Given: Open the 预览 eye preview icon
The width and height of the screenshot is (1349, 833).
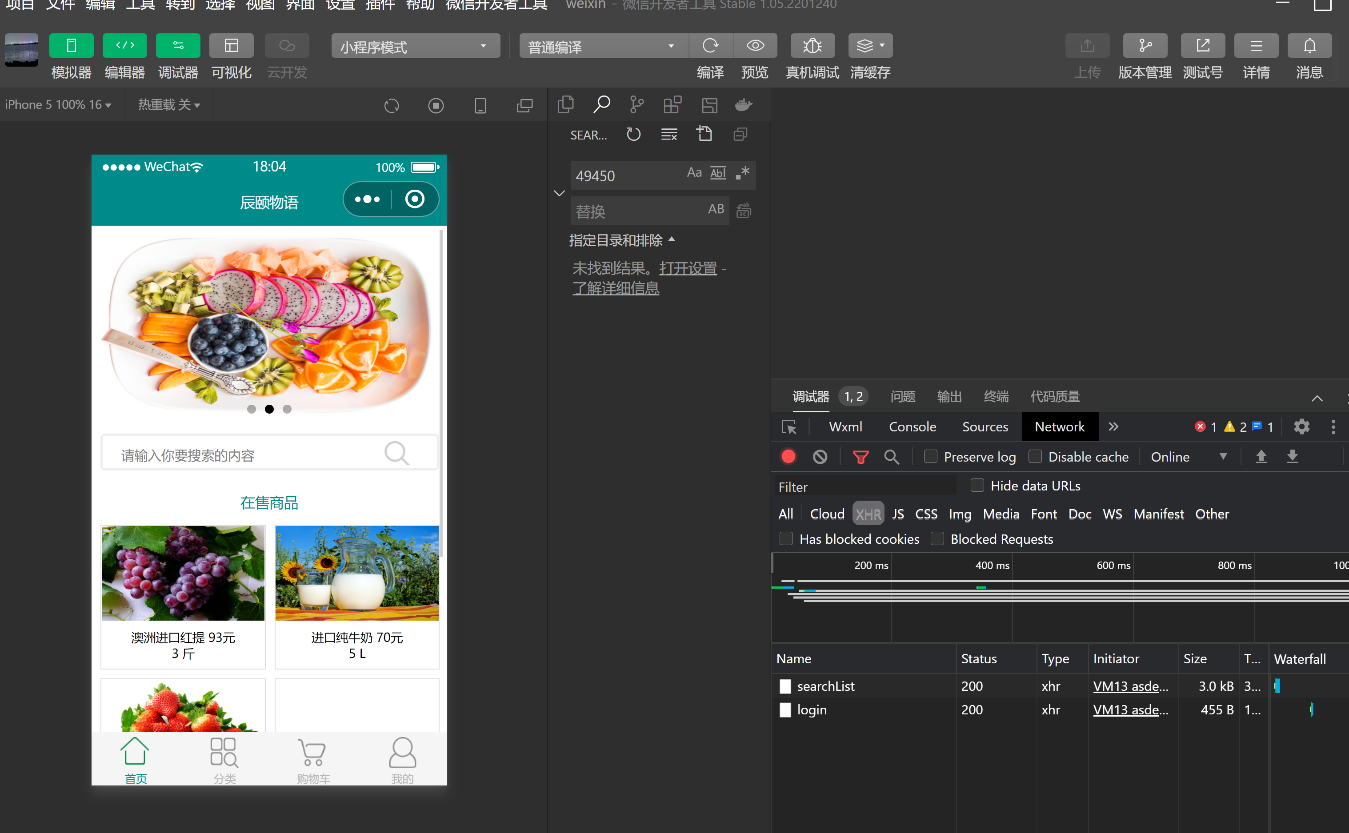Looking at the screenshot, I should 755,46.
